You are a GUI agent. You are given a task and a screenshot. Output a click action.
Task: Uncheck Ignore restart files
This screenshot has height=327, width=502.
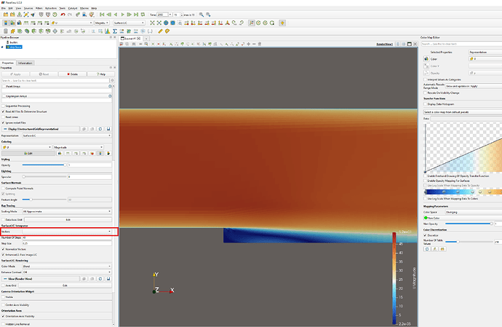click(x=3, y=123)
